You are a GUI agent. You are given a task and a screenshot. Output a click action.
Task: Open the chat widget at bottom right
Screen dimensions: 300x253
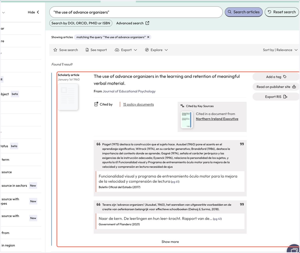(x=294, y=249)
